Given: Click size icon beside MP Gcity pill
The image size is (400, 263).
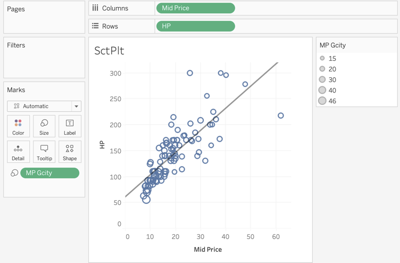Looking at the screenshot, I should click(14, 173).
